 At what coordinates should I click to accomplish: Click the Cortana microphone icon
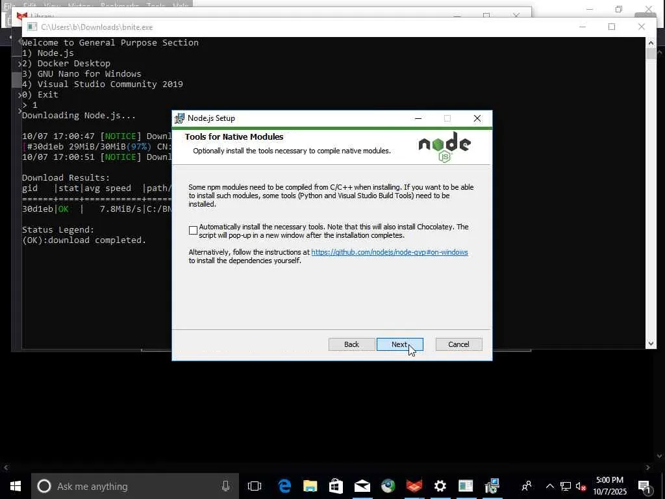pyautogui.click(x=225, y=486)
